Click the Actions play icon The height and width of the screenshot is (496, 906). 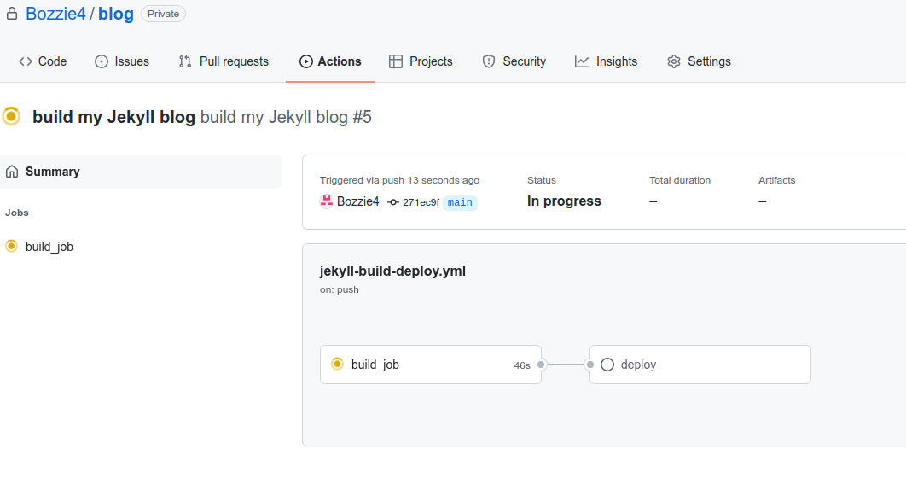306,61
